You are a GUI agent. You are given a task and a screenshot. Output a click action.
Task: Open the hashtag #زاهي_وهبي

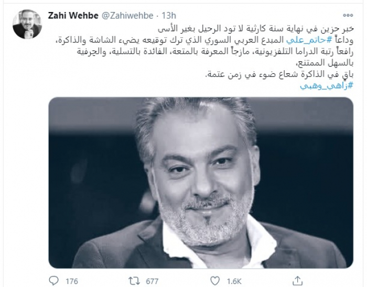pyautogui.click(x=326, y=86)
